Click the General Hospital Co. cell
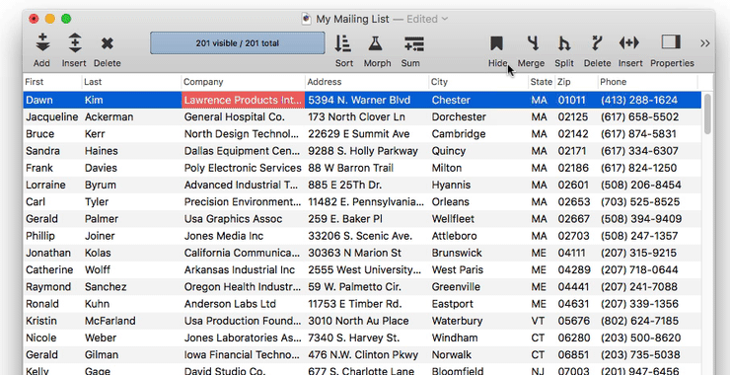 coord(234,116)
